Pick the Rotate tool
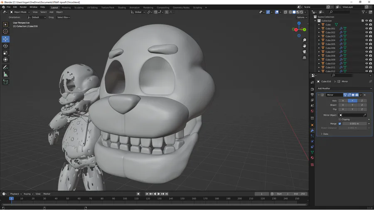374x210 pixels. point(5,46)
